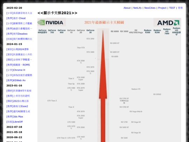Screen dimensions: 189x142
Task: Open the [分享]Chrome H article
Action: coord(16,70)
